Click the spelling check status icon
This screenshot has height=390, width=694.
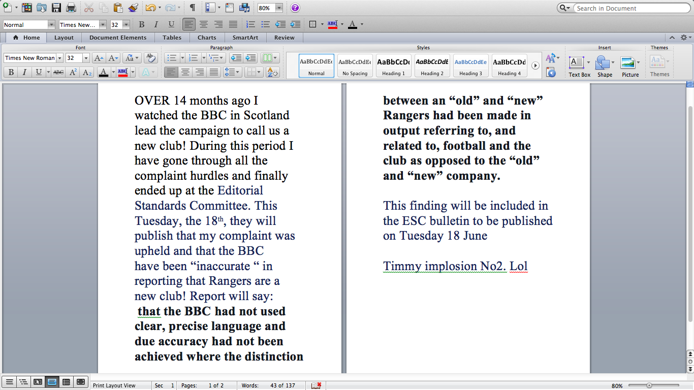pos(316,385)
